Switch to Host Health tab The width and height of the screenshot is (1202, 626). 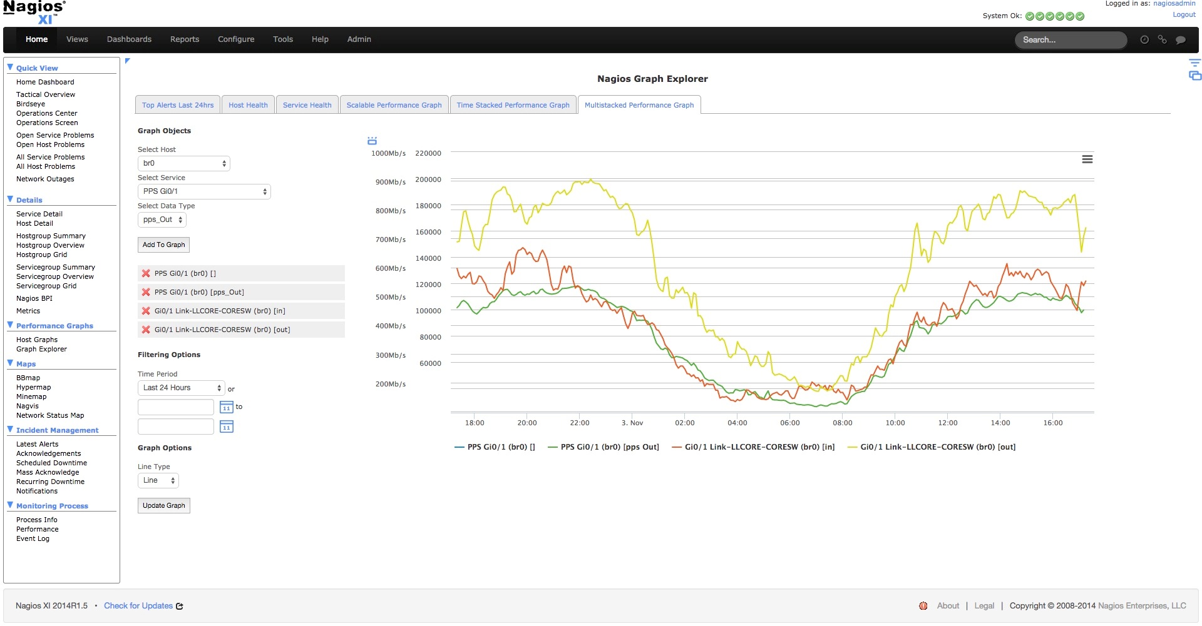click(x=248, y=105)
